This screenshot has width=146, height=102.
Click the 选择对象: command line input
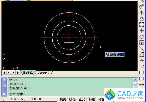56,94
